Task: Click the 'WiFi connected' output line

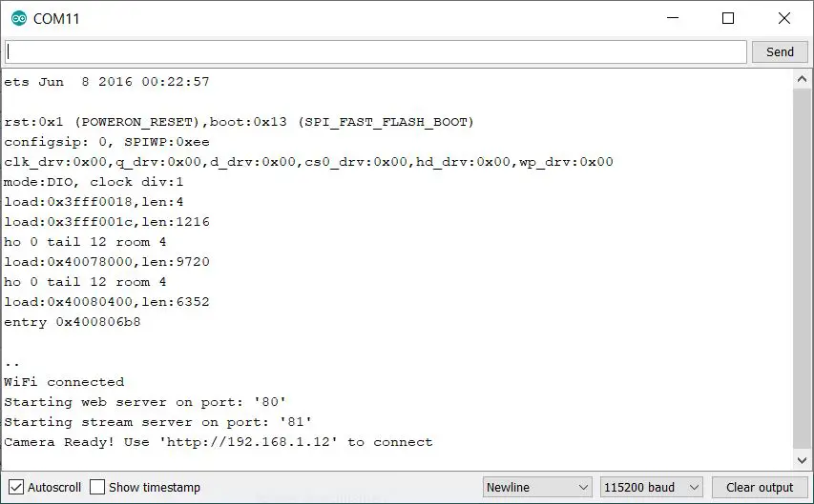Action: pos(64,382)
